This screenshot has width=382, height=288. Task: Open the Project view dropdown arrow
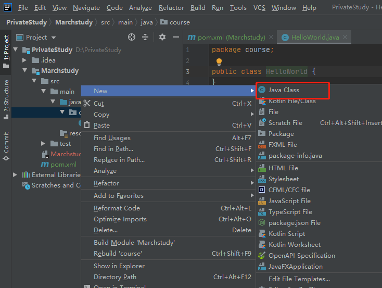[54, 37]
